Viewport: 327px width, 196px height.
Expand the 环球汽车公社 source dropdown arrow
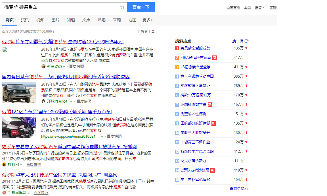pyautogui.click(x=71, y=102)
